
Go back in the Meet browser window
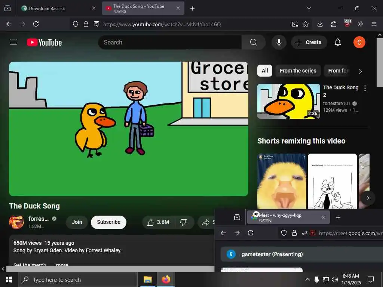(x=224, y=233)
